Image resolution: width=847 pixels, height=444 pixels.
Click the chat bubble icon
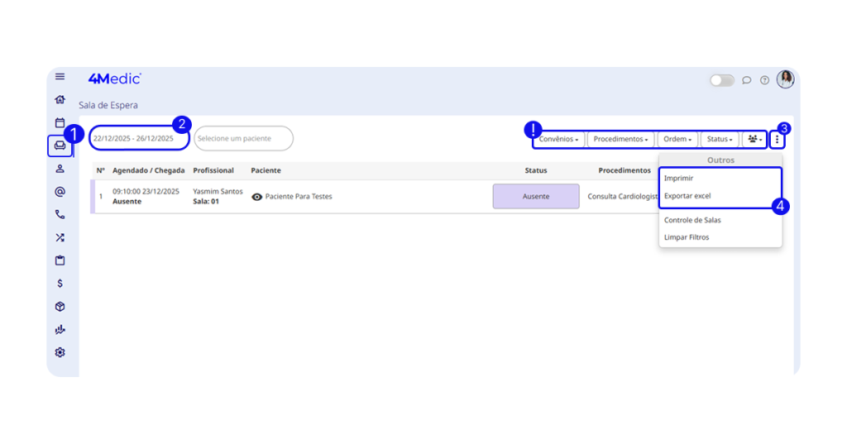coord(746,80)
